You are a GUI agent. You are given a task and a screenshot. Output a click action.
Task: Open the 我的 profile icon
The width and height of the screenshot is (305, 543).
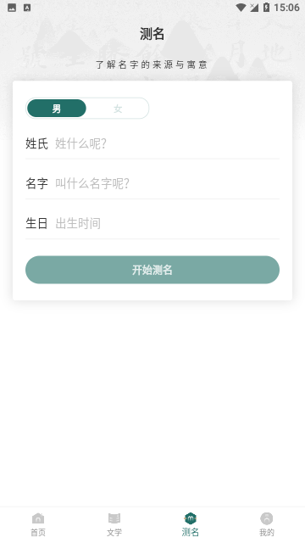coord(266,518)
